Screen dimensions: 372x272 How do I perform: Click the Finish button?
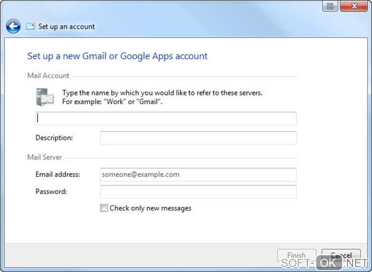[x=297, y=255]
